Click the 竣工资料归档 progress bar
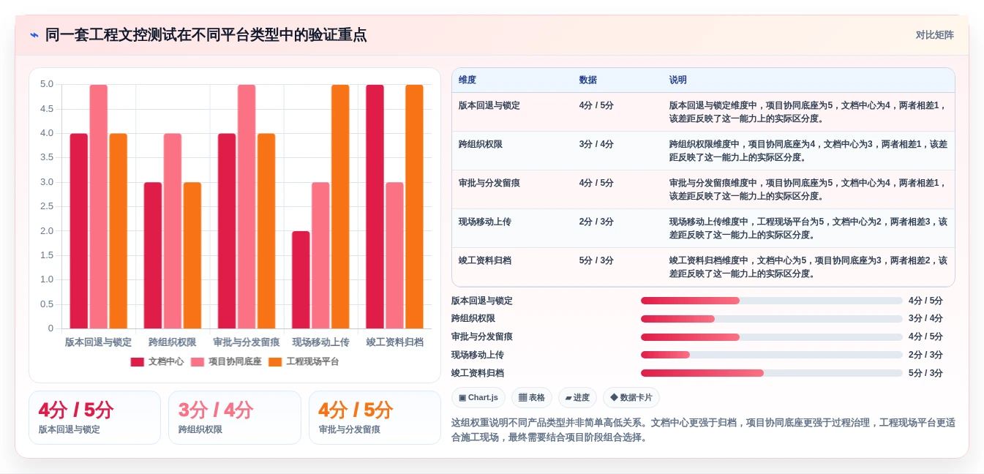The width and height of the screenshot is (984, 474). pos(772,373)
